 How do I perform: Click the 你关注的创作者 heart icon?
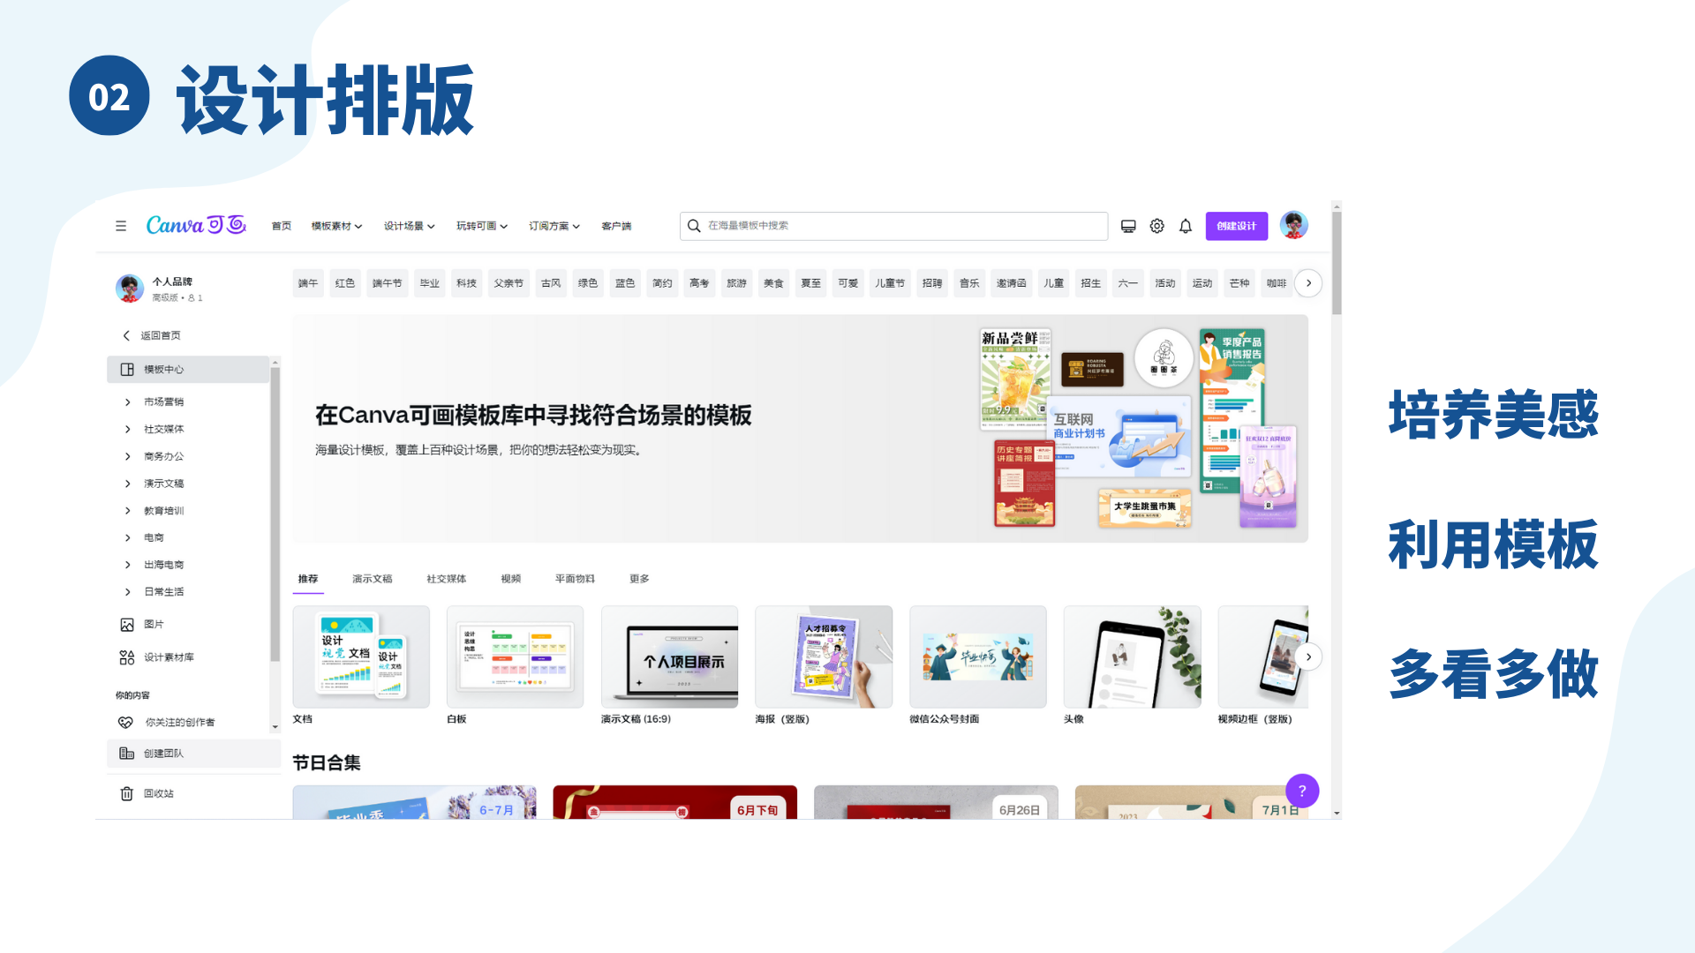126,723
